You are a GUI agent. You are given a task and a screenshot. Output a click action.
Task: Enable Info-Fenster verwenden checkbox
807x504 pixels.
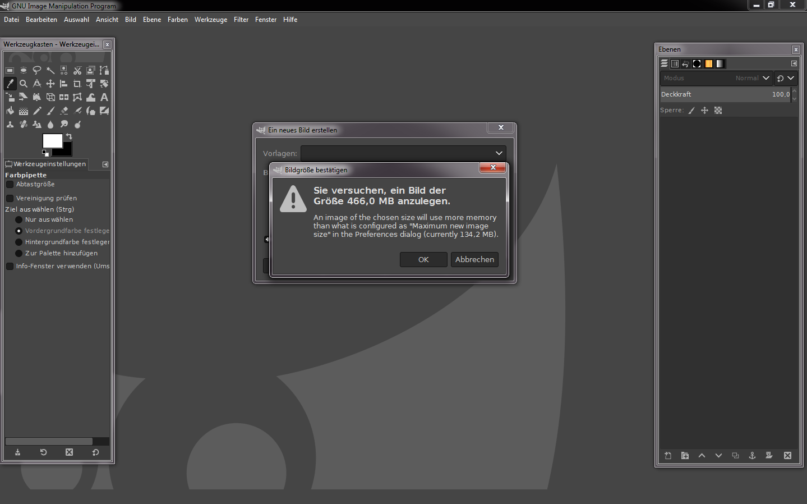pyautogui.click(x=10, y=266)
